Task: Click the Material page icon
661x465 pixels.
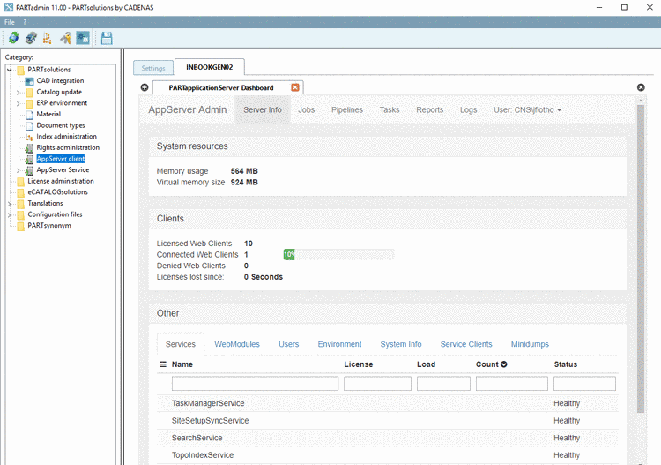Action: coord(29,115)
